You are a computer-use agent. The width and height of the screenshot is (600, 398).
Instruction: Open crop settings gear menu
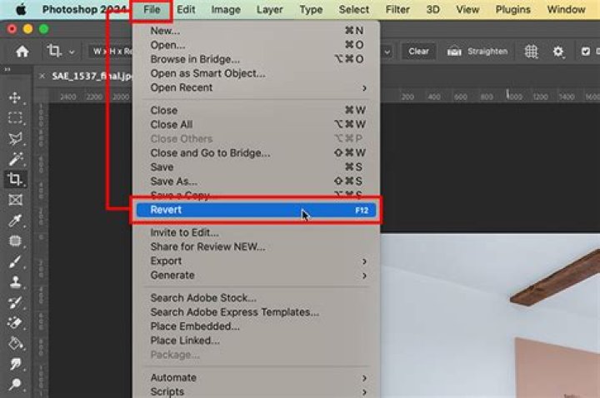pos(558,52)
